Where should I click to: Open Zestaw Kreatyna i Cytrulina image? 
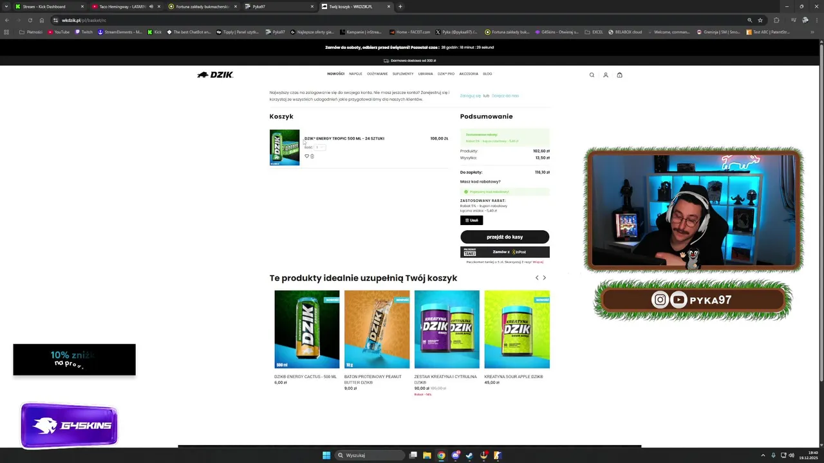tap(447, 329)
